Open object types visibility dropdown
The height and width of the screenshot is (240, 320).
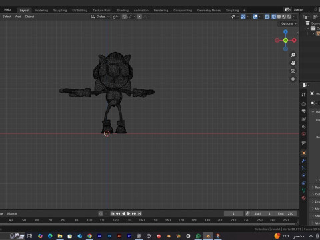(235, 17)
